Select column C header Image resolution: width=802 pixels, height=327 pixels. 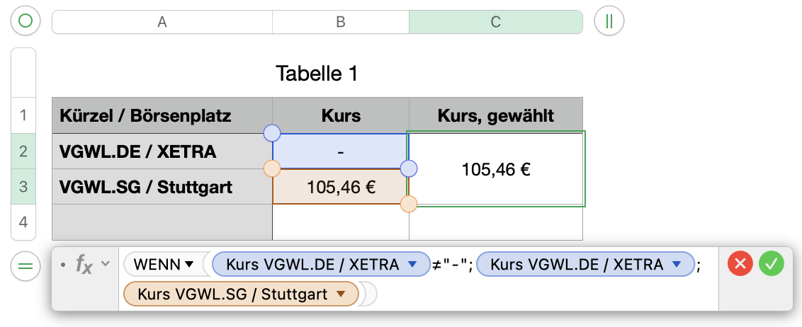tap(495, 22)
